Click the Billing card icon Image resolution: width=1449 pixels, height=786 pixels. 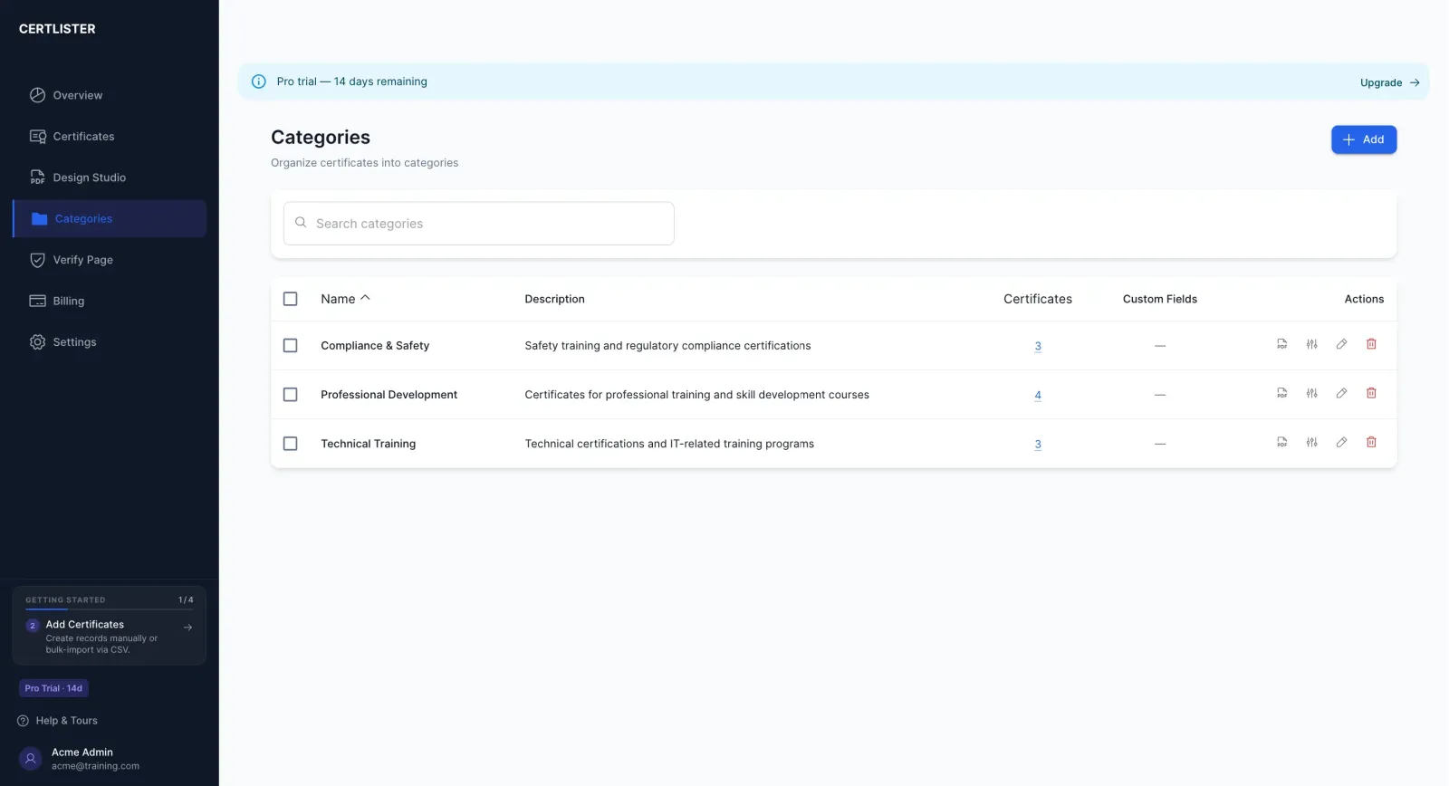coord(37,301)
